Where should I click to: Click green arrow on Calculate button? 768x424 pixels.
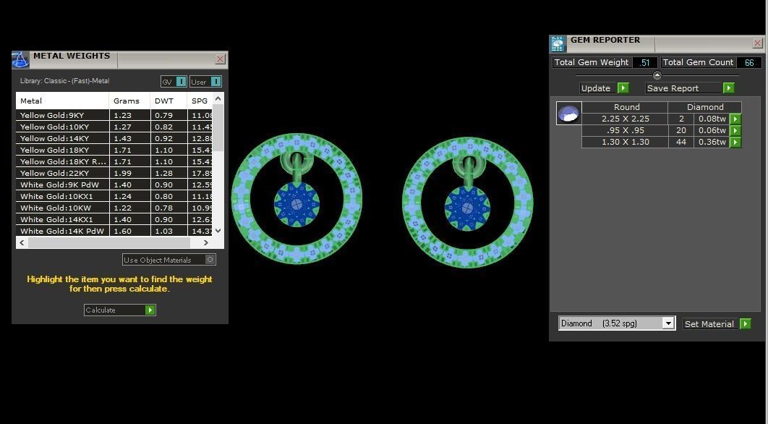click(x=150, y=310)
